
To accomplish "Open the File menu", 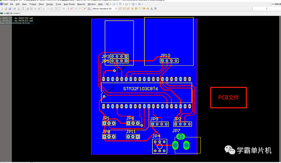I will pos(11,4).
